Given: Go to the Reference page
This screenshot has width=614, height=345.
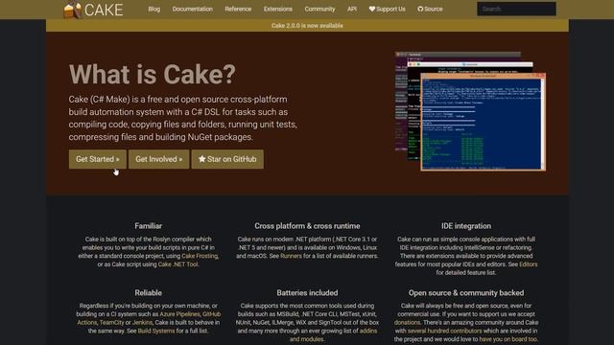Looking at the screenshot, I should coord(238,9).
